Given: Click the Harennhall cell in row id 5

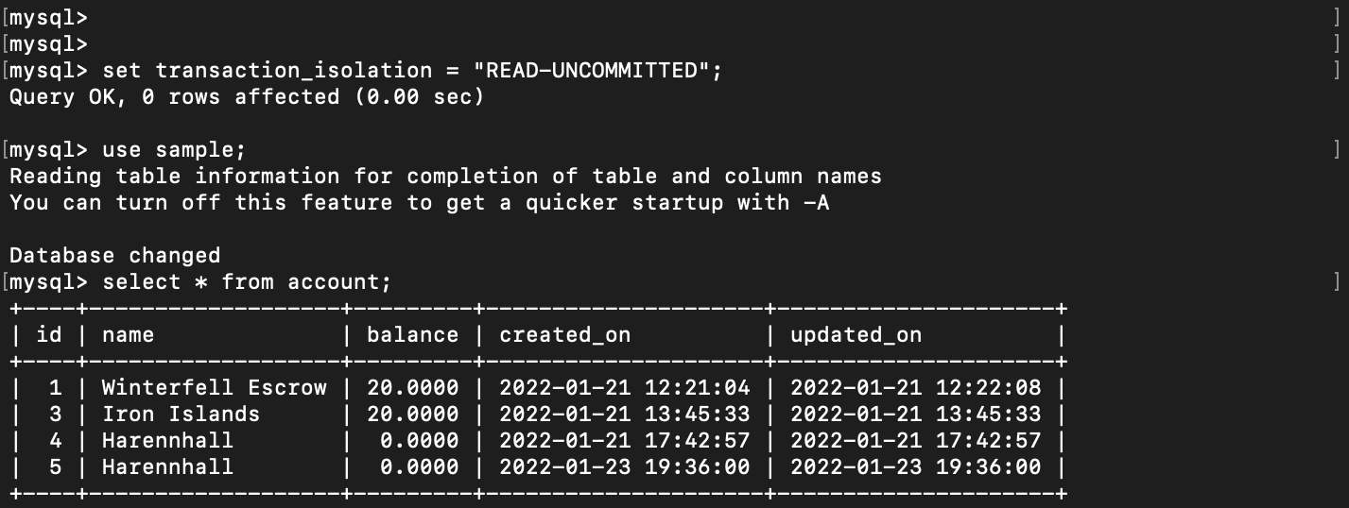Looking at the screenshot, I should 167,466.
